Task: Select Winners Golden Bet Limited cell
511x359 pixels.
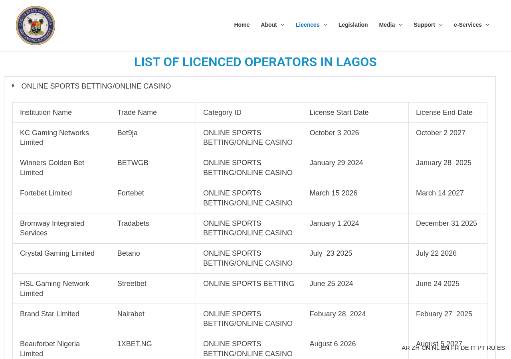Action: tap(61, 168)
